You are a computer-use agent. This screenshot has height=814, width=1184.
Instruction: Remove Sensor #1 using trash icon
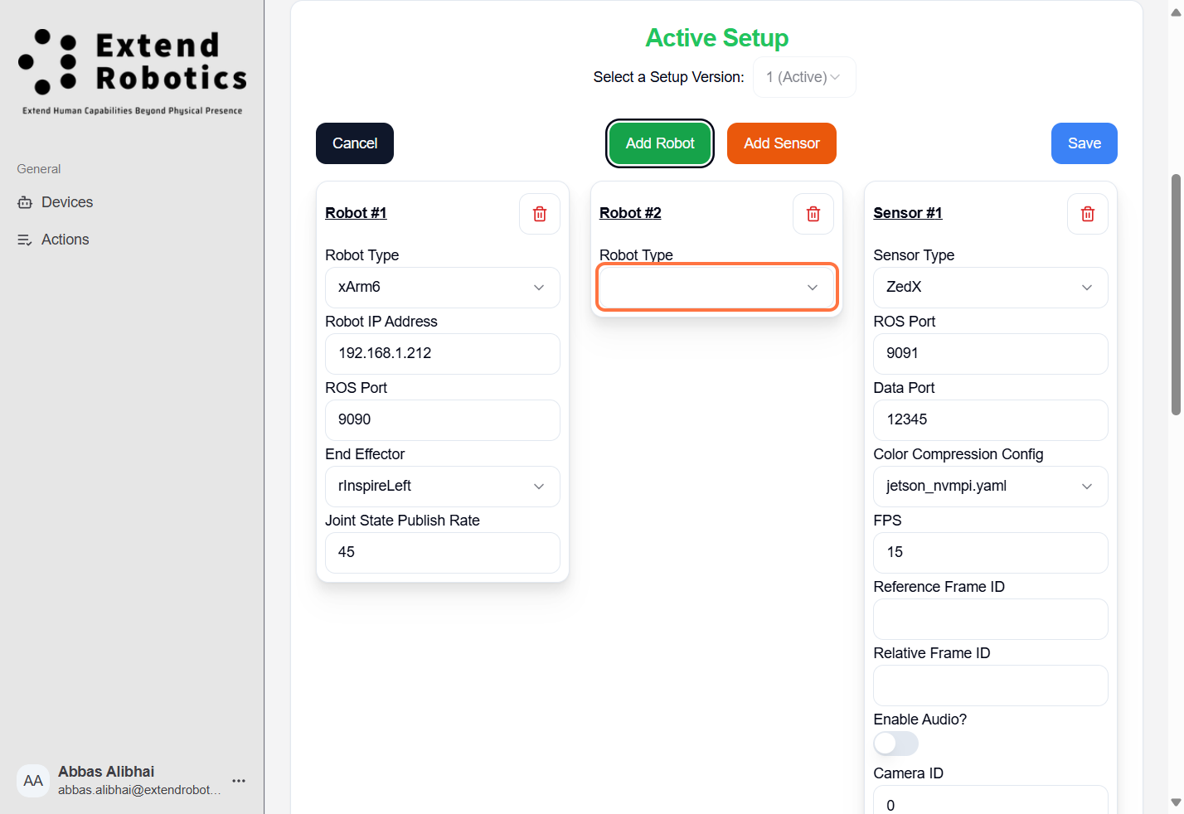tap(1088, 214)
